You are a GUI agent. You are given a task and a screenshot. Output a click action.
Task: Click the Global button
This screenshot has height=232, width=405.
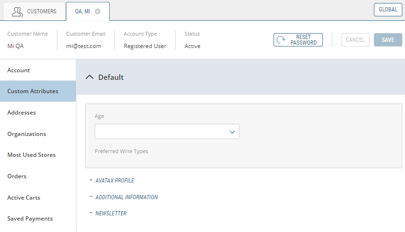coord(388,10)
